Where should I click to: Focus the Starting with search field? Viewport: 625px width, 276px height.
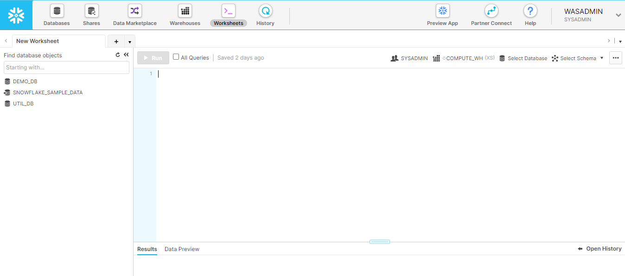click(66, 67)
